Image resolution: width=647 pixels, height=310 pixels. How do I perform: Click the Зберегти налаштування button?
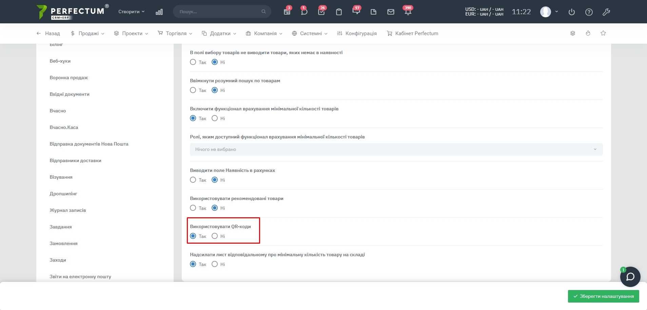pos(603,296)
